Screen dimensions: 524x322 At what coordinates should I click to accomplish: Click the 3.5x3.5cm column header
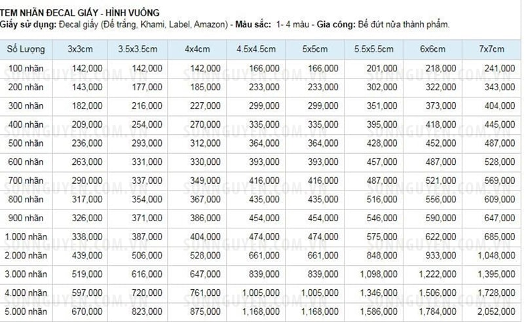coord(138,50)
